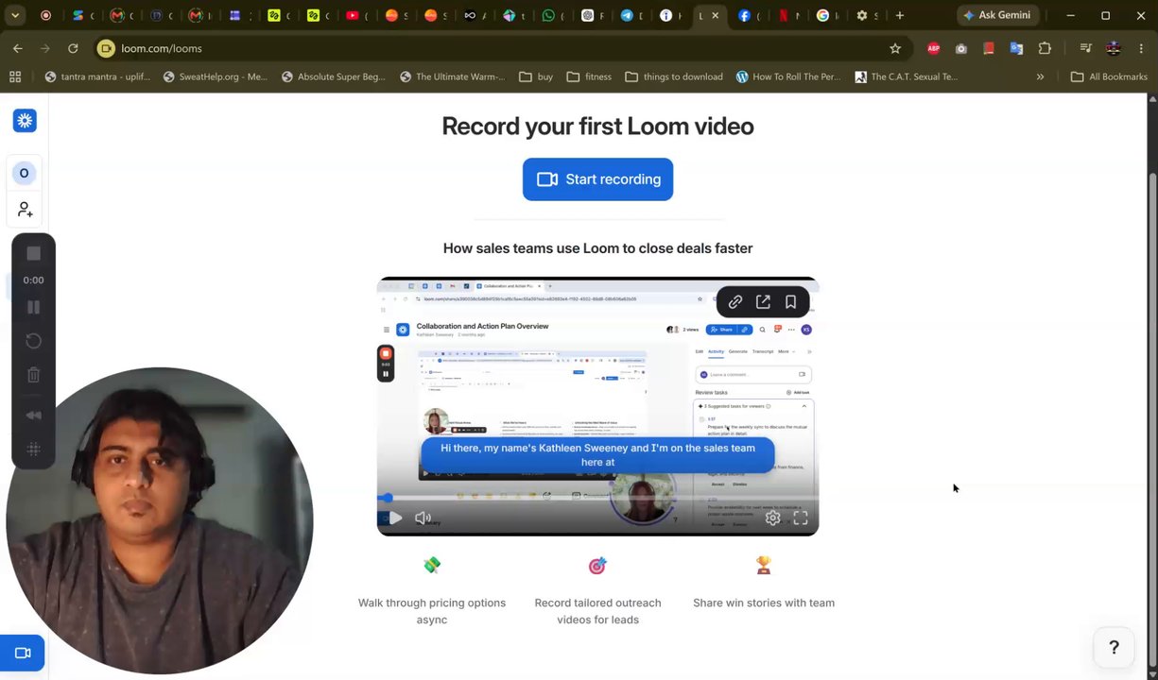Click the blue camera button at bottom-left

click(22, 653)
